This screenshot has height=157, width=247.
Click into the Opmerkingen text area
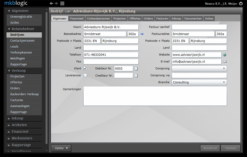[x=155, y=96]
